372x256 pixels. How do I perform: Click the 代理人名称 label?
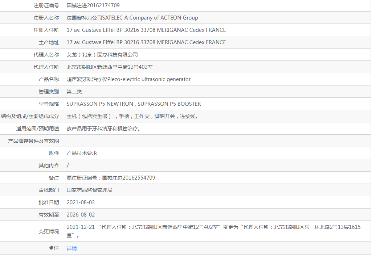coord(46,55)
